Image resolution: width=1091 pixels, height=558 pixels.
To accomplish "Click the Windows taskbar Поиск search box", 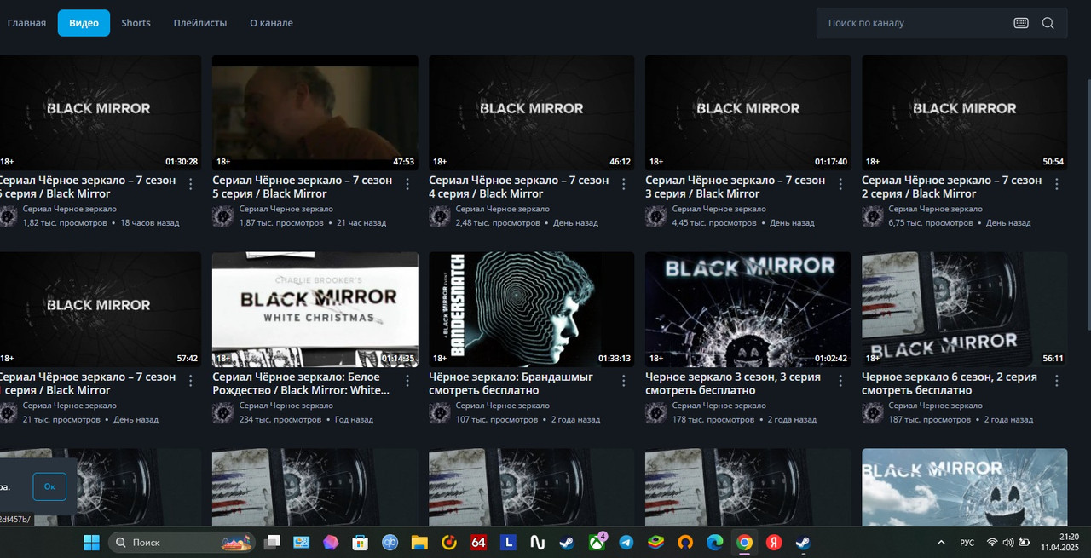I will 182,543.
